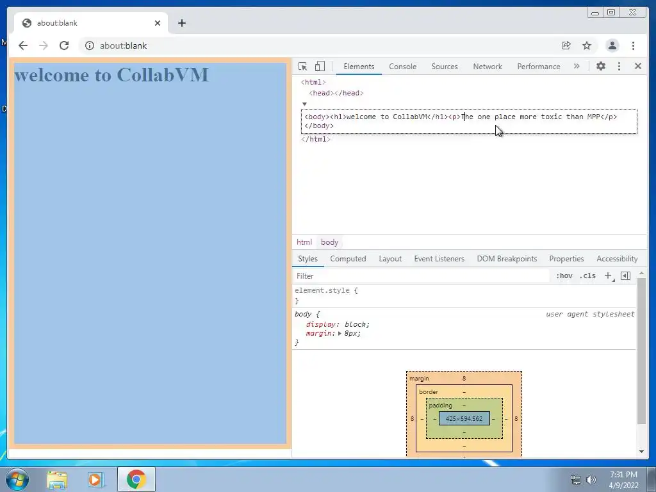Open the Accessibility subtab

tap(617, 259)
